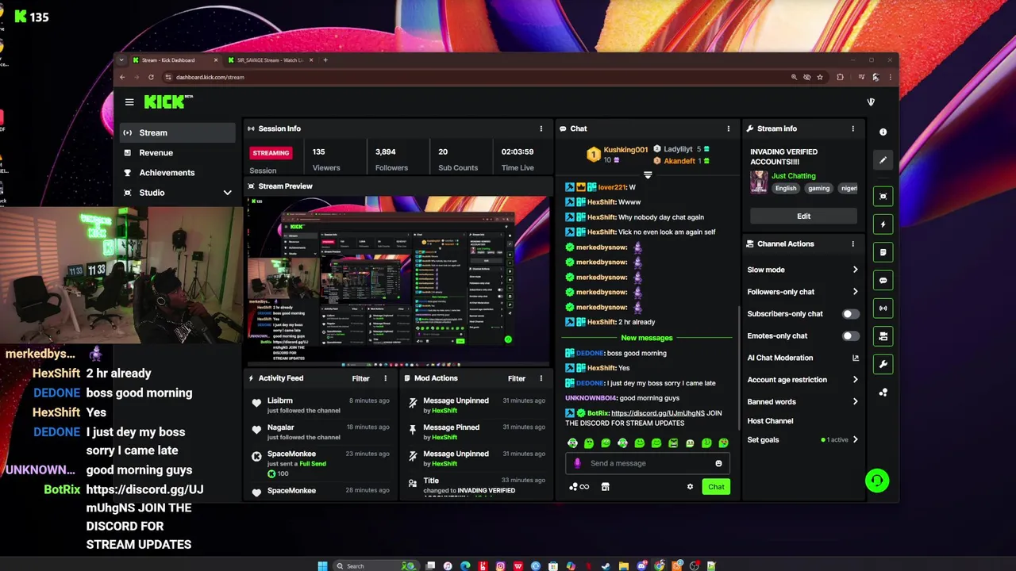Click the Just Chatting category link
Viewport: 1016px width, 571px height.
[x=793, y=176]
